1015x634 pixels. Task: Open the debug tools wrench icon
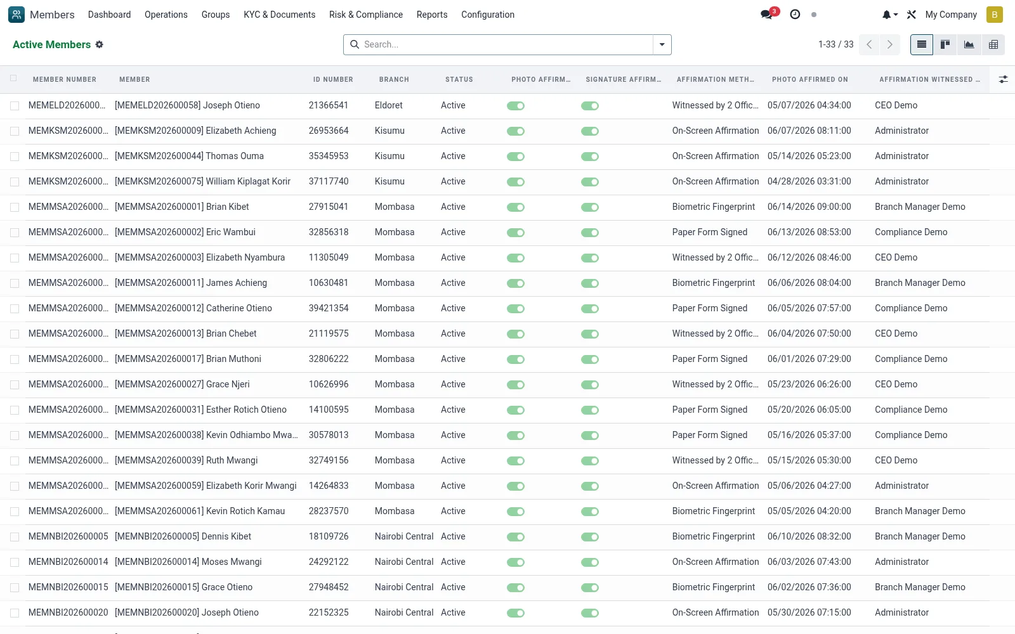tap(912, 14)
